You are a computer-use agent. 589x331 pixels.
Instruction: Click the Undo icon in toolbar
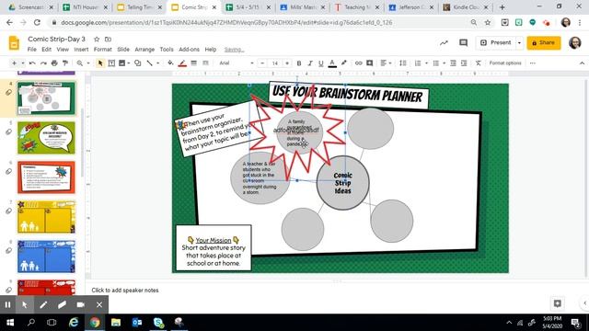click(x=32, y=63)
